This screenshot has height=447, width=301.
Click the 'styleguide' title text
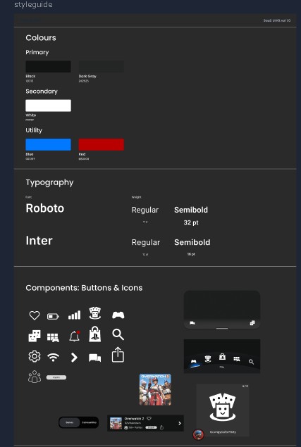(33, 4)
